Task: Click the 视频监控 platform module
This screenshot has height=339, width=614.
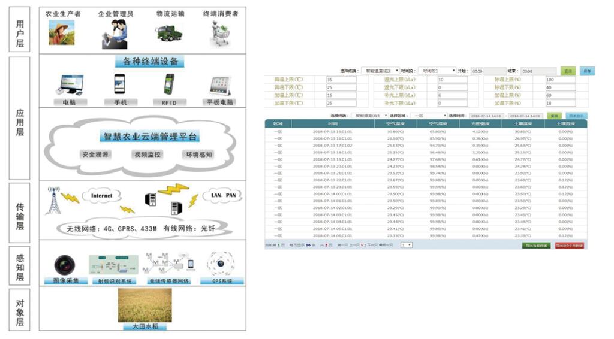Action: click(147, 155)
